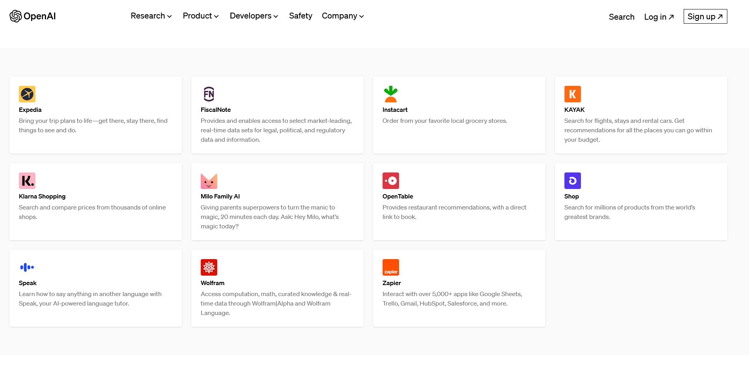Image resolution: width=749 pixels, height=365 pixels.
Task: Click the FiscalNote description about data sets
Action: point(276,130)
